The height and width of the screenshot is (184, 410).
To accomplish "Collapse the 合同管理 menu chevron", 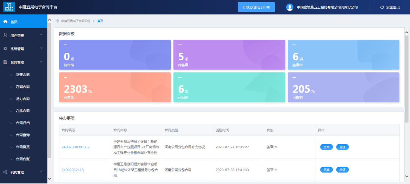I will [41, 62].
